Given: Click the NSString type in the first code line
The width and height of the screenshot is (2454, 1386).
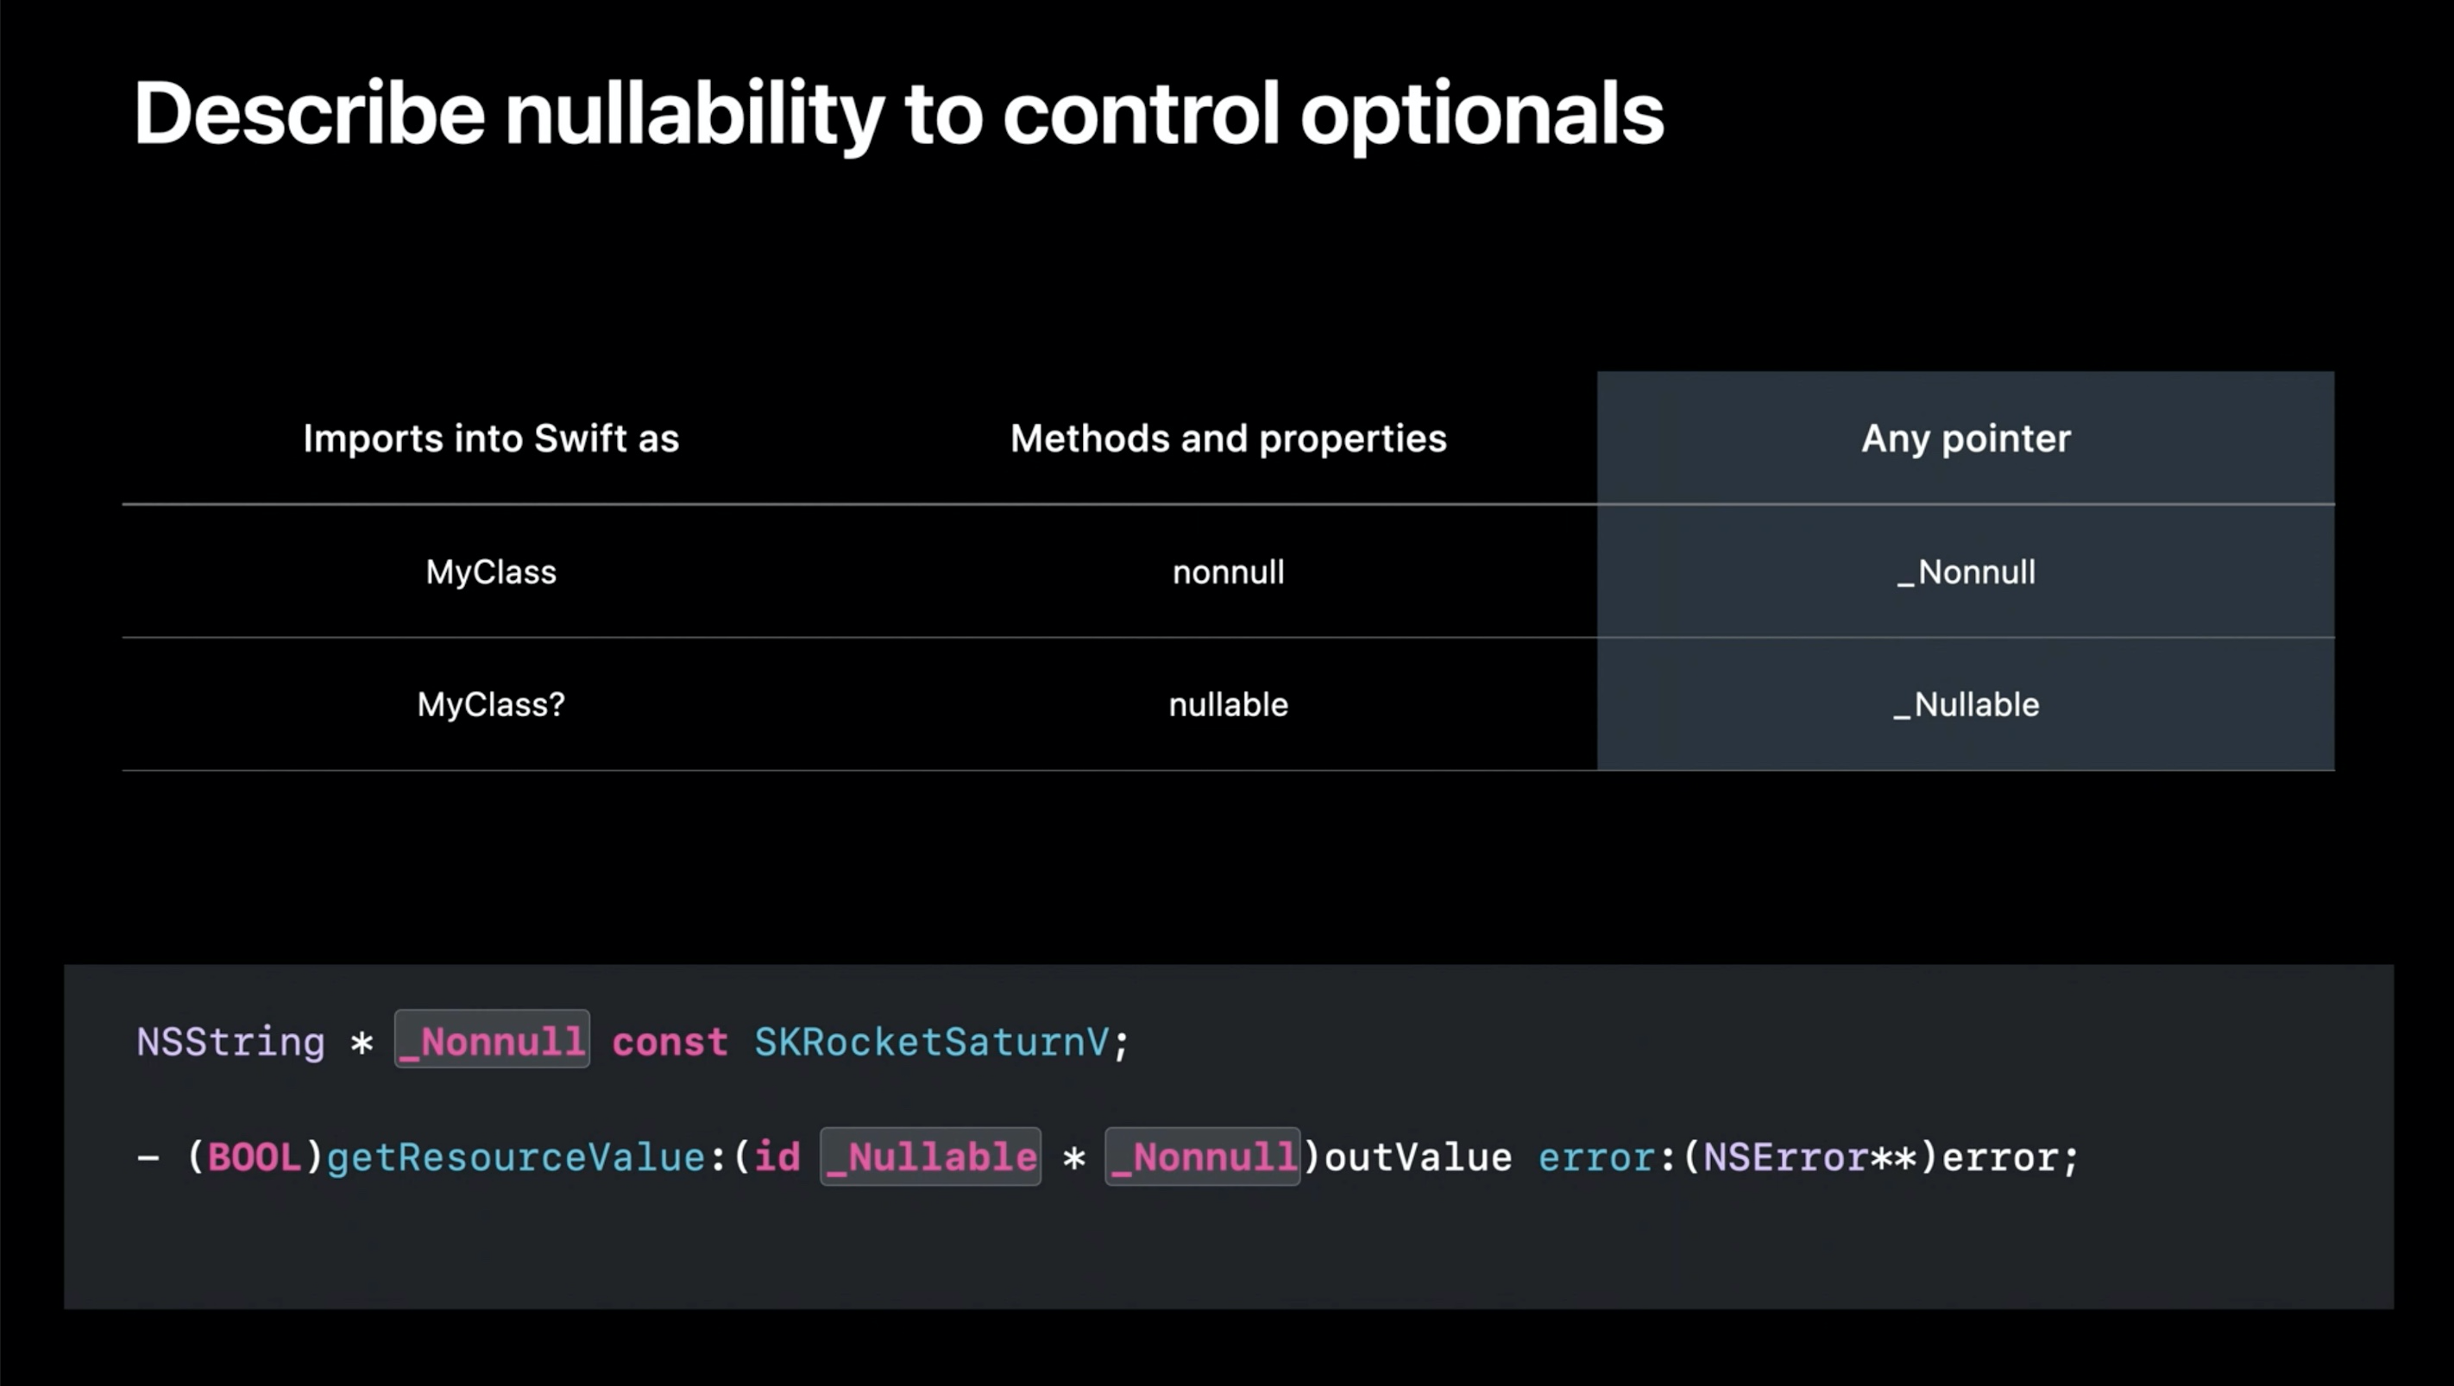Looking at the screenshot, I should tap(230, 1041).
